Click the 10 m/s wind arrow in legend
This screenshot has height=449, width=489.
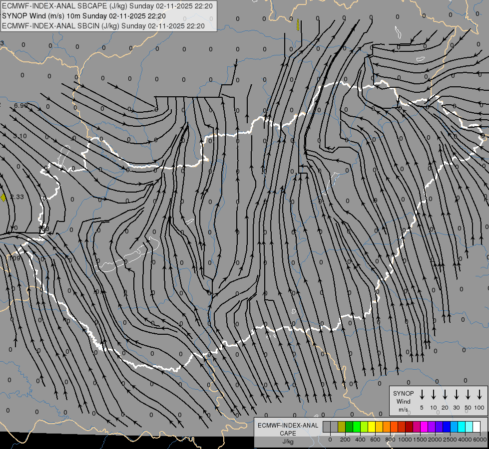[x=434, y=395]
